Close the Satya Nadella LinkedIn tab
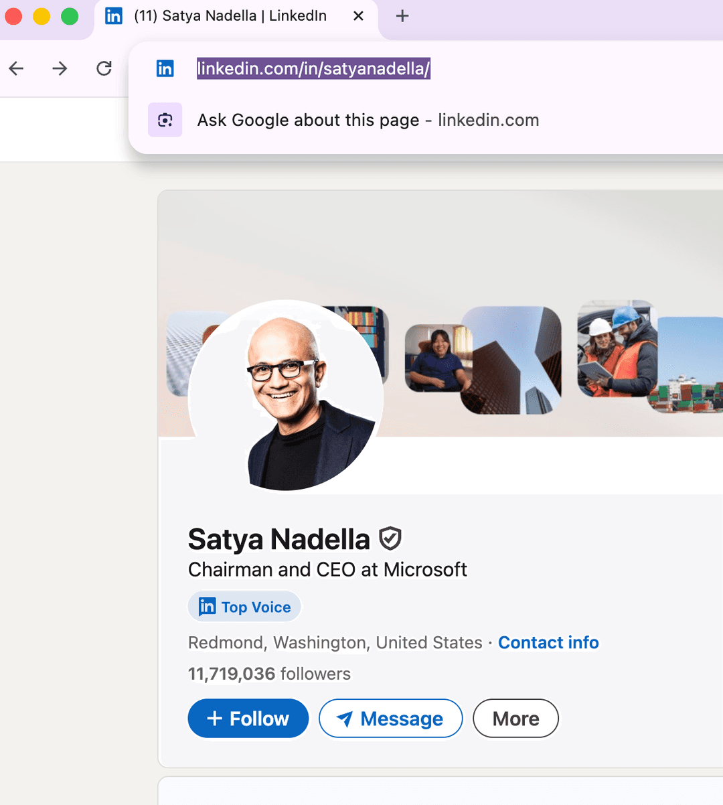Screen dimensions: 723x805 (358, 16)
